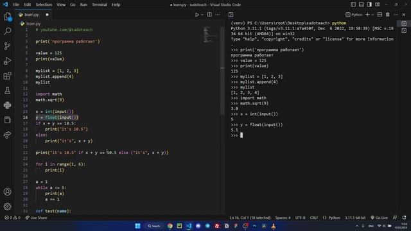This screenshot has width=411, height=231.
Task: Open the terminal panel icon left of output
Action: [x=231, y=15]
